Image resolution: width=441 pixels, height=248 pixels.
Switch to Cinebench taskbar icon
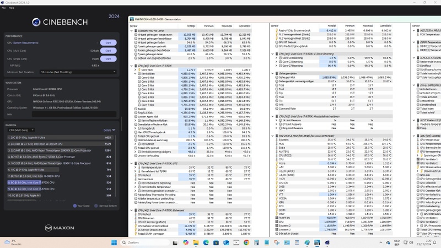pos(327,242)
